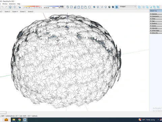This screenshot has height=122, width=162.
Task: Toggle X-Ray face style
Action: (x=94, y=7)
